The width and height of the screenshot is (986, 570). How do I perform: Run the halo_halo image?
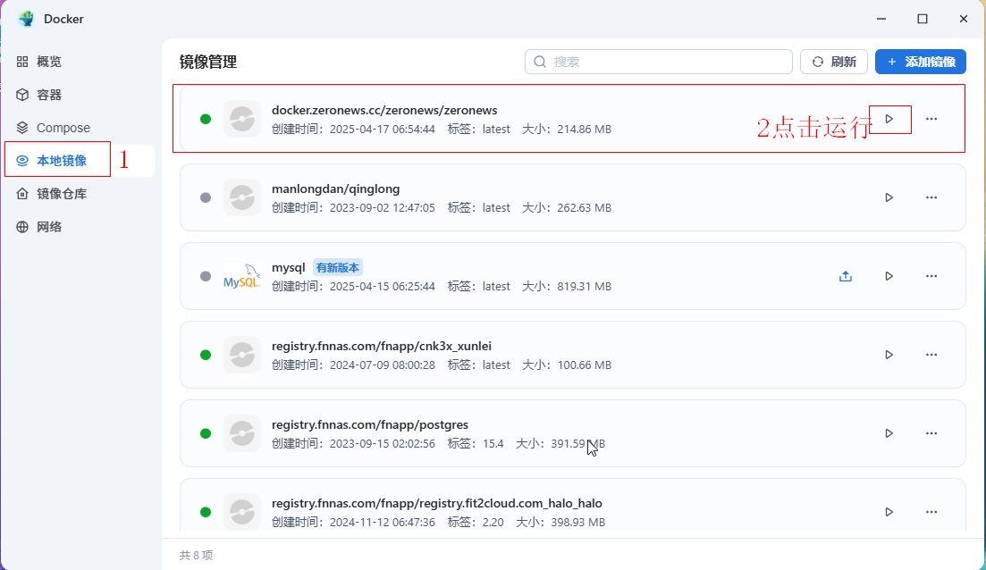coord(889,512)
